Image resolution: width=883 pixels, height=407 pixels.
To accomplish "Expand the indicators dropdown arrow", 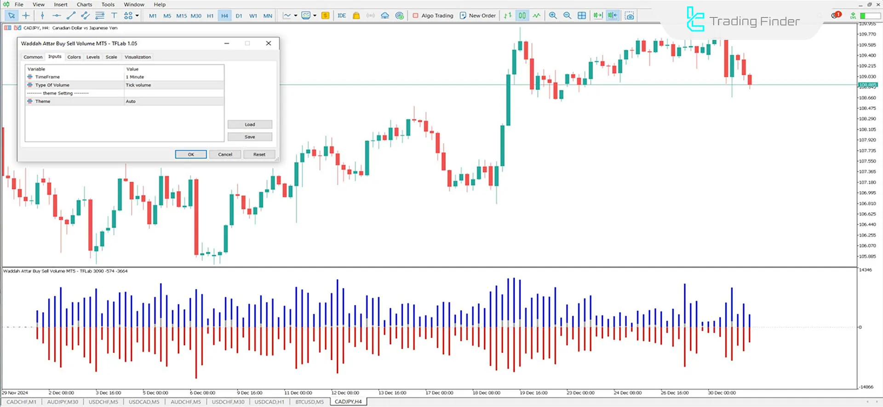I will point(296,16).
